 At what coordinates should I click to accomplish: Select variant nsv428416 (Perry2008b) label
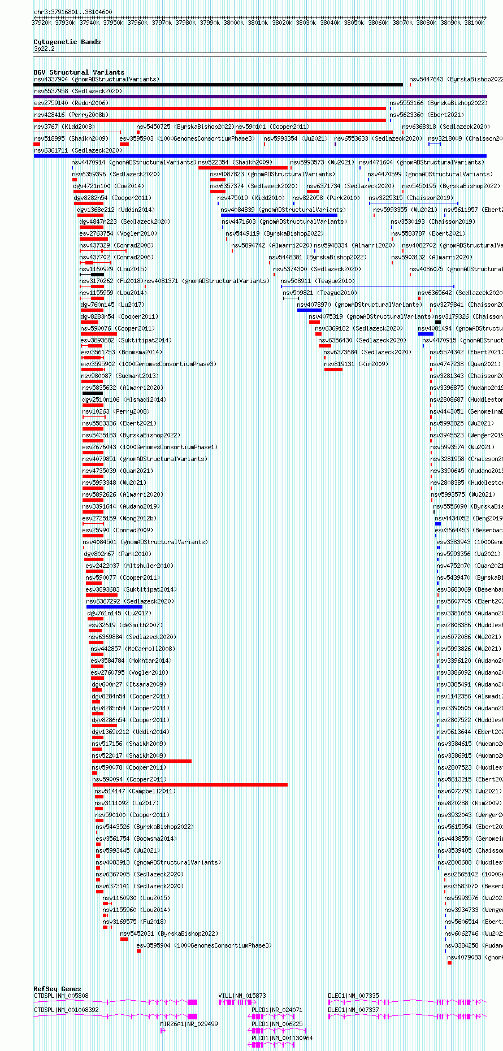pyautogui.click(x=71, y=115)
